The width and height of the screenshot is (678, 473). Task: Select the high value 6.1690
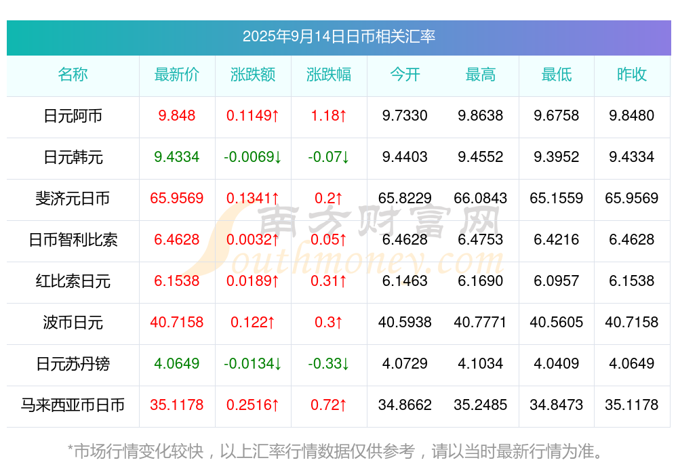[481, 281]
